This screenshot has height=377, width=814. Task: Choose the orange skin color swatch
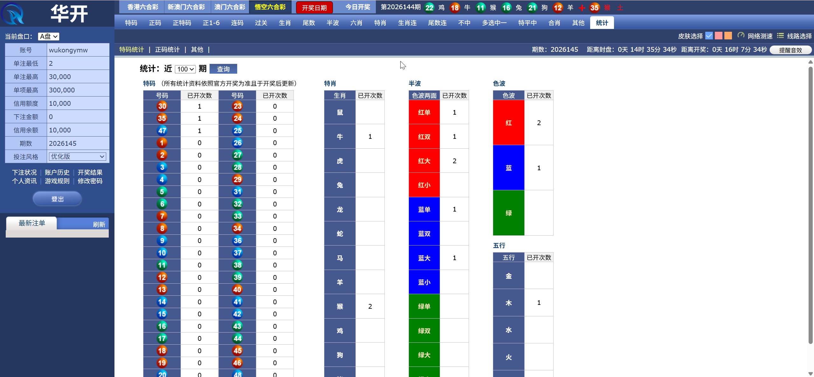click(x=728, y=36)
